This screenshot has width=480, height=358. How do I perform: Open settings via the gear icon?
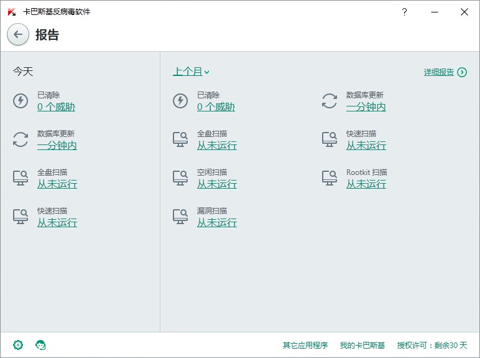click(x=18, y=345)
